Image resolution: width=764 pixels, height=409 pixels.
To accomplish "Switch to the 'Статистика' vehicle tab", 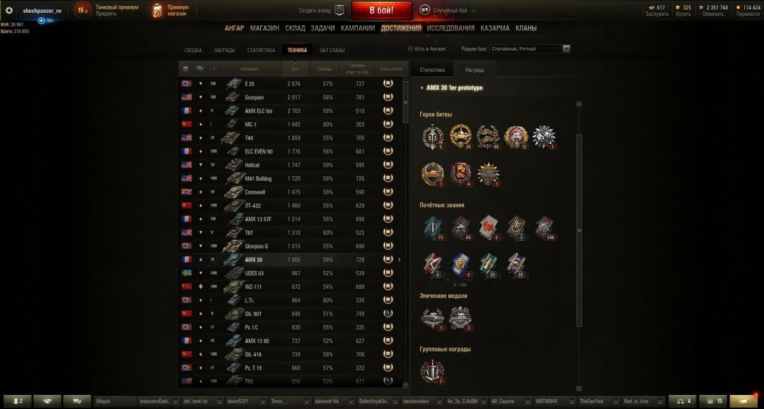I will click(432, 69).
